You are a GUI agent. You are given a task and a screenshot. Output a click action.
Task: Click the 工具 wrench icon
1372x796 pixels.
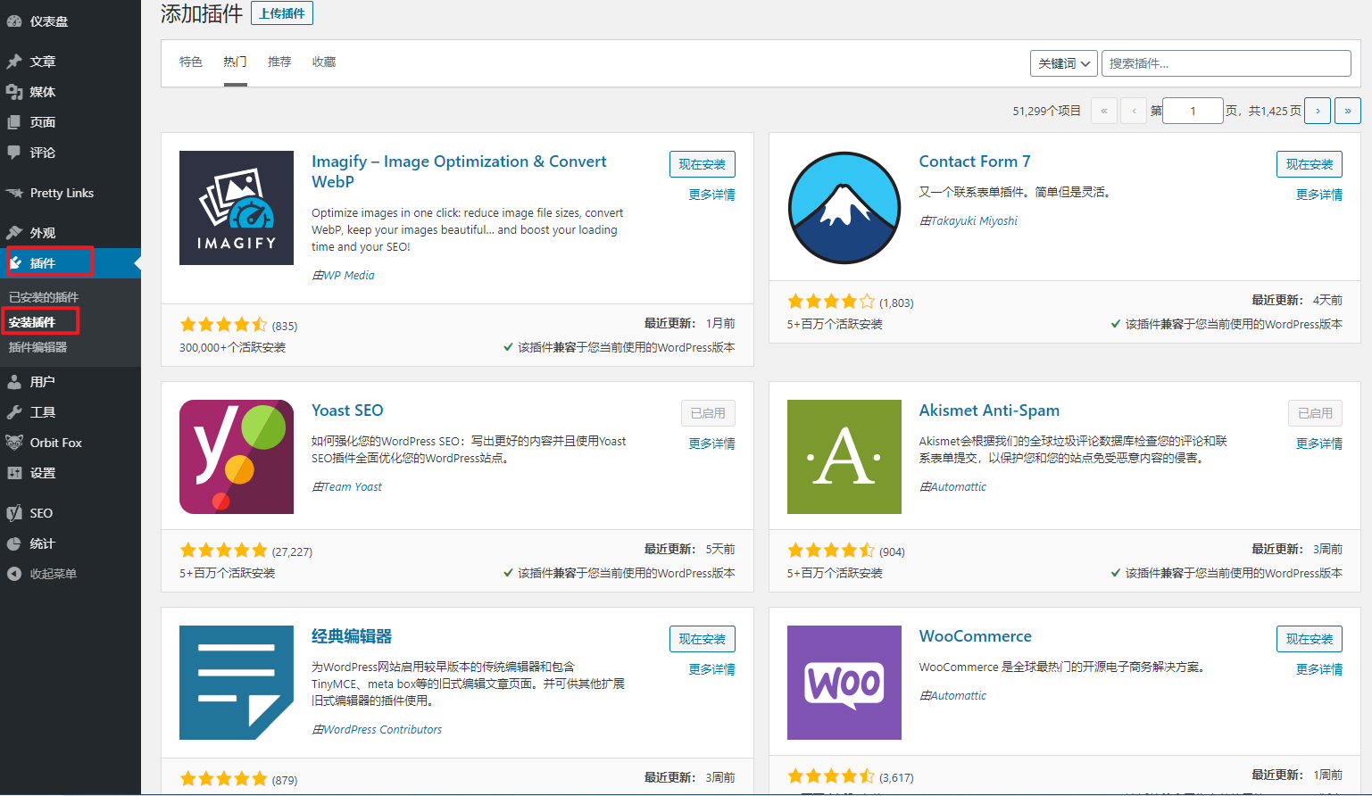14,412
